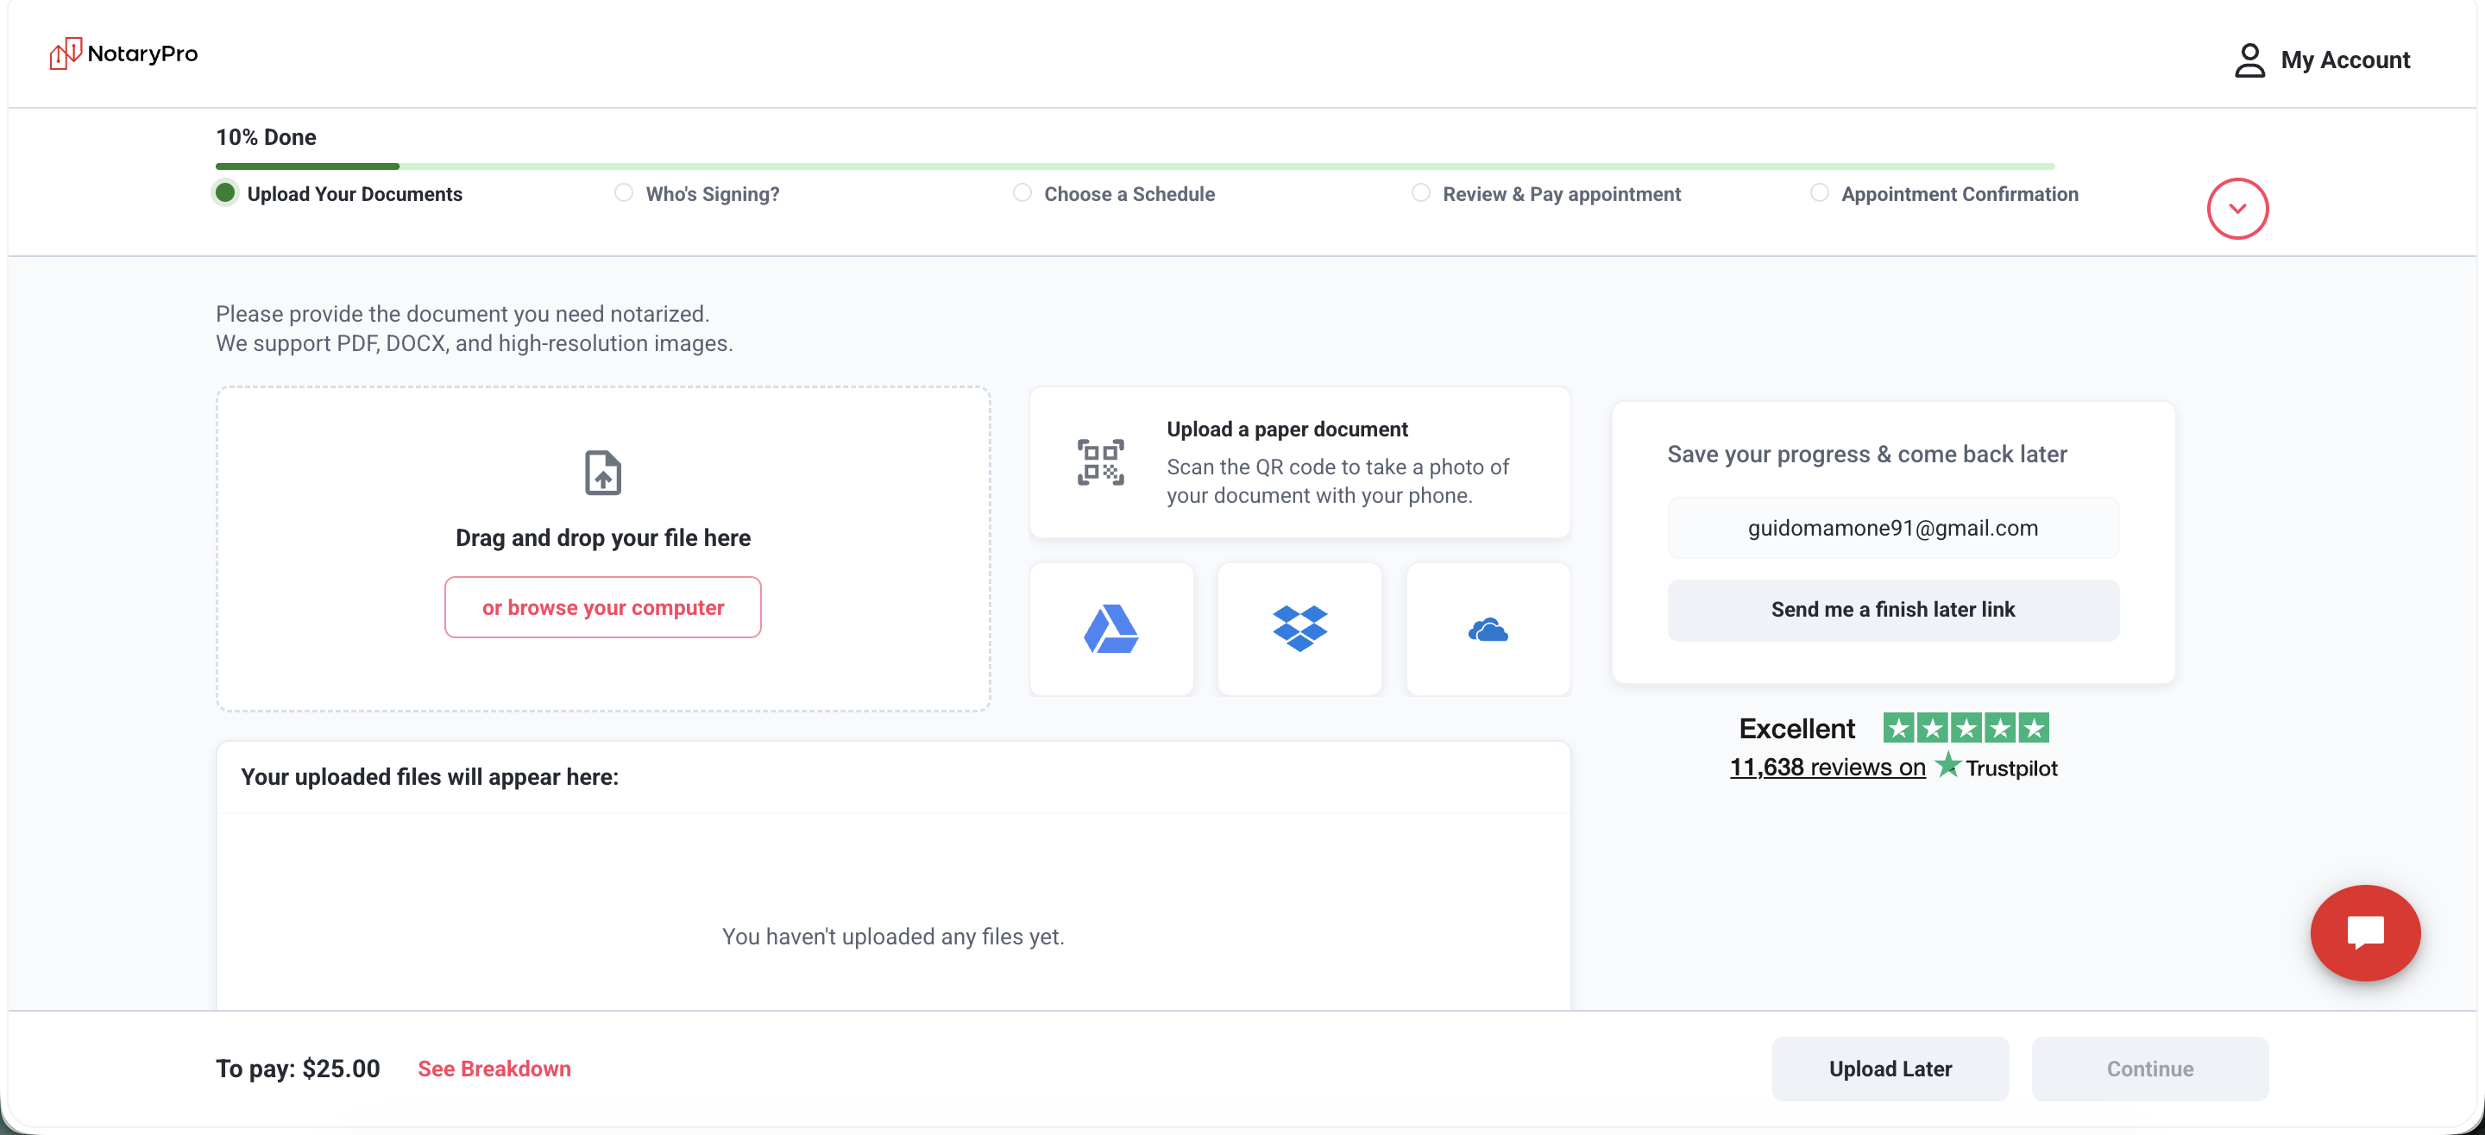Select the Who's Signing? step
Screen dimensions: 2485x1135
coord(696,194)
